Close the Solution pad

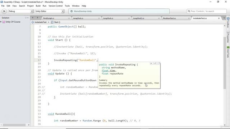28,18
